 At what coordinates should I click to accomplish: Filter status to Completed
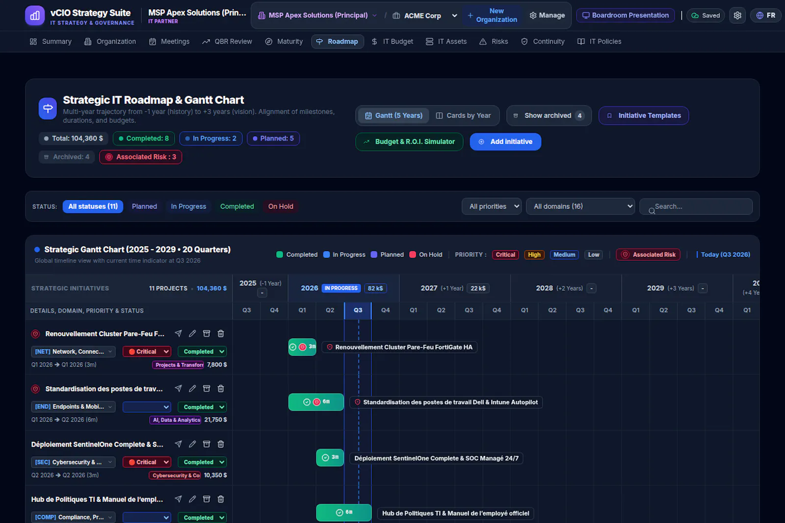[x=237, y=206]
